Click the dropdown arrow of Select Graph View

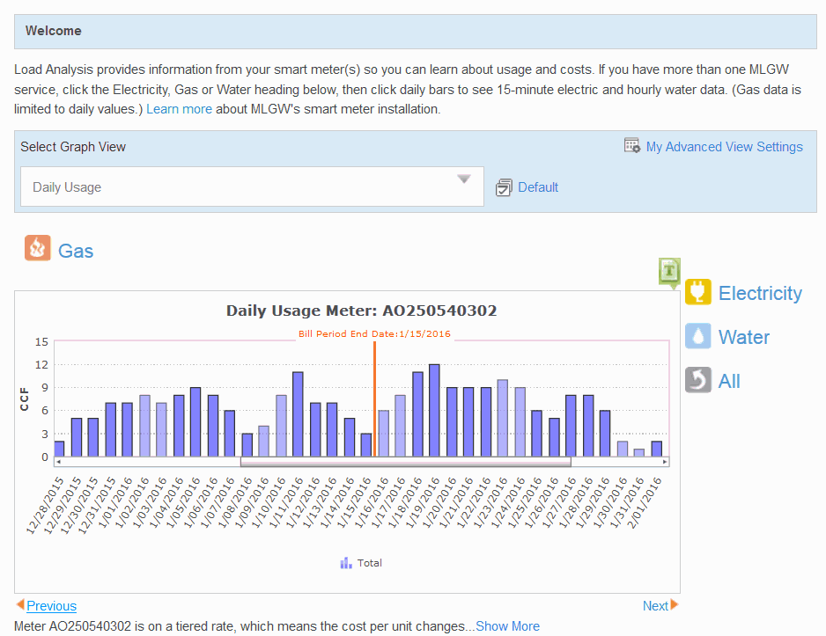(x=463, y=179)
